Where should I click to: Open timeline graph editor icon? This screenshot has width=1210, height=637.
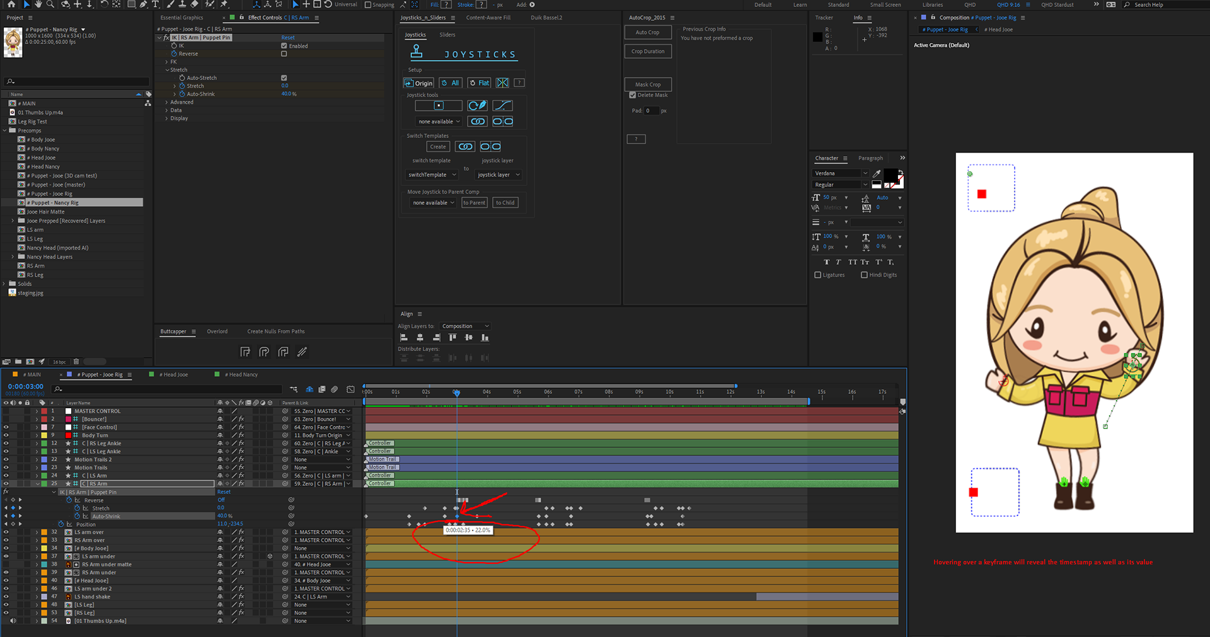coord(351,389)
